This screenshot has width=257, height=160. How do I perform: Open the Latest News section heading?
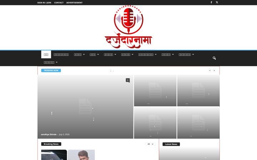click(171, 144)
